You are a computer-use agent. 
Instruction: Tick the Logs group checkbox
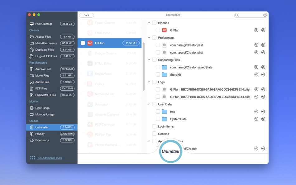(x=154, y=82)
